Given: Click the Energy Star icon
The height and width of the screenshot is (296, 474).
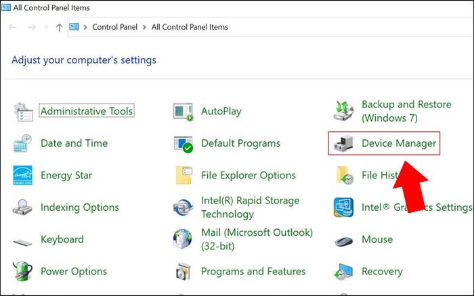Looking at the screenshot, I should [22, 175].
